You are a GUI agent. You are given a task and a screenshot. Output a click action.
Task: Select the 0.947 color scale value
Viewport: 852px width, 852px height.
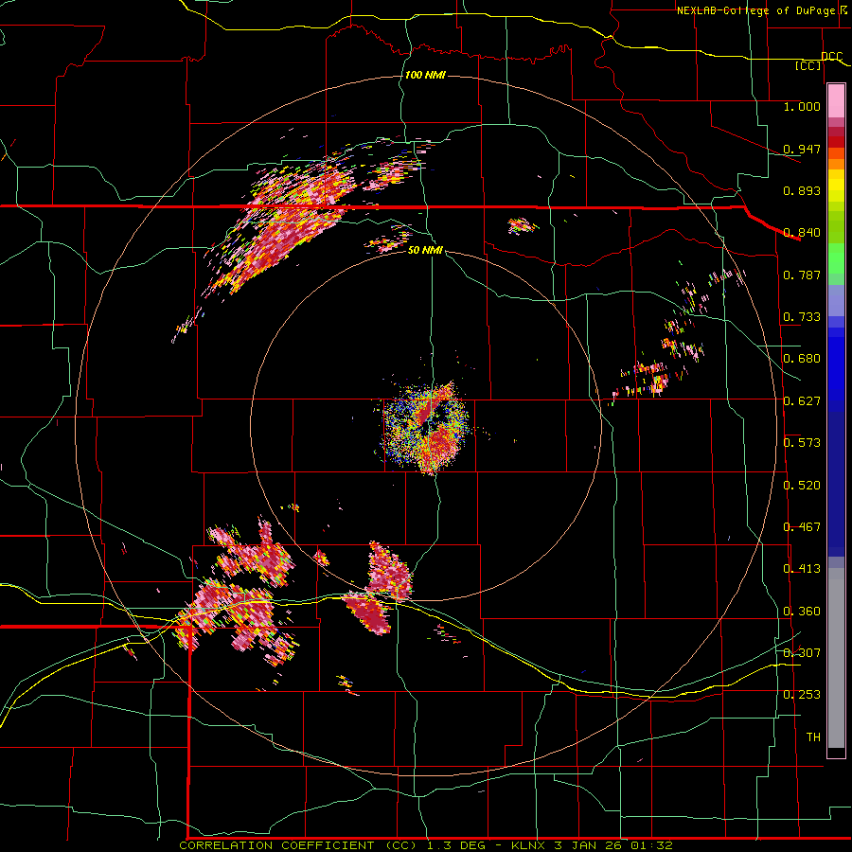tap(802, 149)
